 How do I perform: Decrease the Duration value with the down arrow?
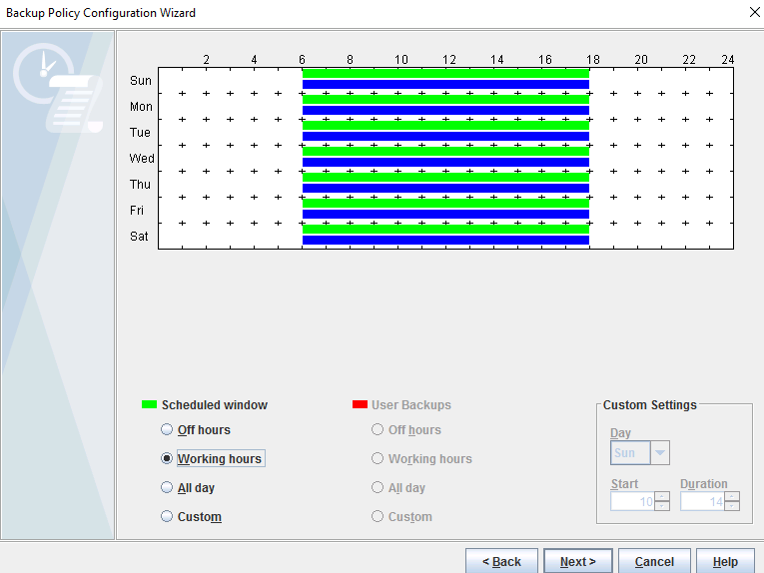(x=732, y=506)
